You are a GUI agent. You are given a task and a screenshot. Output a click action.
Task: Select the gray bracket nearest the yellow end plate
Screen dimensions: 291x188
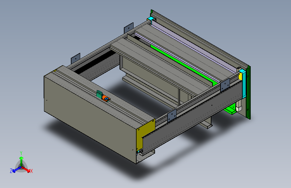(172, 116)
